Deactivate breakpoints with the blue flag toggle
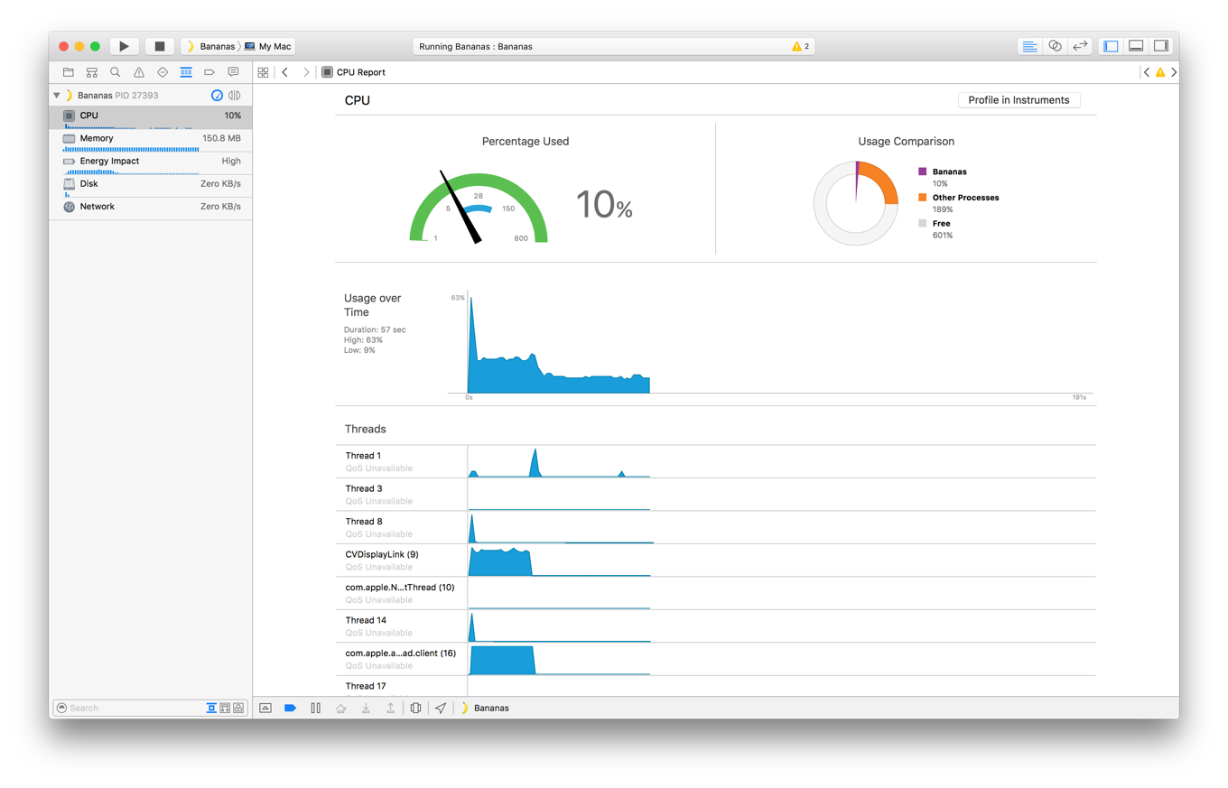This screenshot has width=1228, height=788. (291, 708)
